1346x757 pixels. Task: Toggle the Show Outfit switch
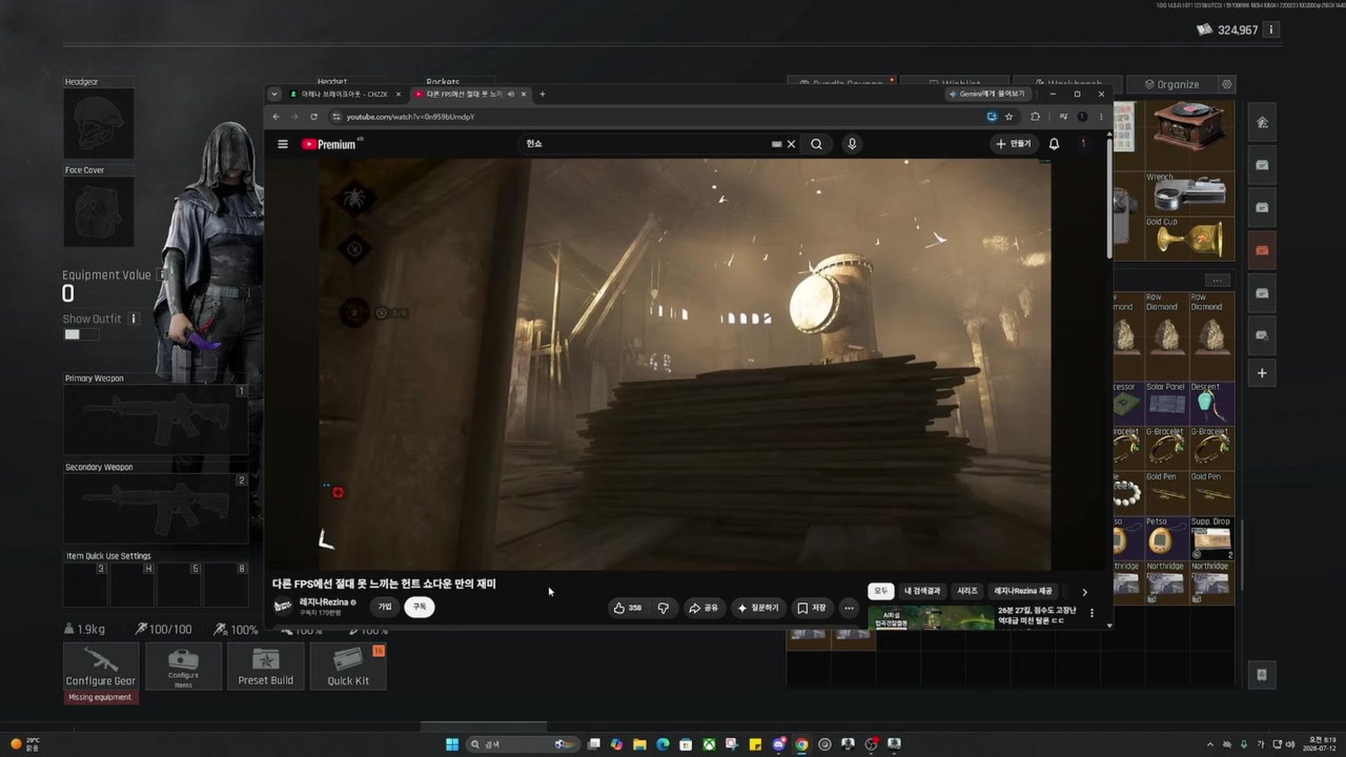click(81, 334)
